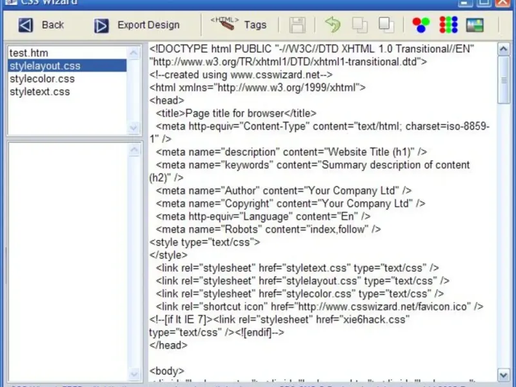Click the meta name="Robots" line
The image size is (516, 387).
268,230
